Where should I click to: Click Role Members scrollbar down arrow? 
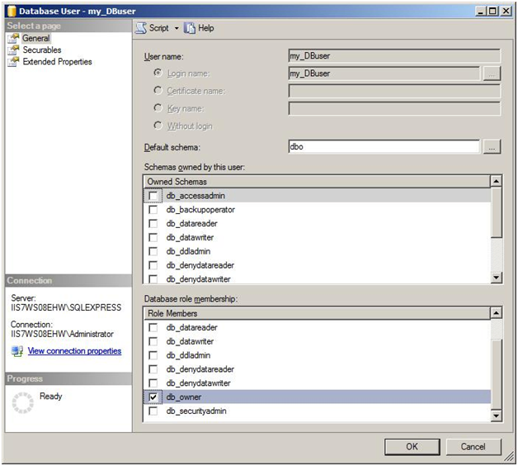[497, 416]
